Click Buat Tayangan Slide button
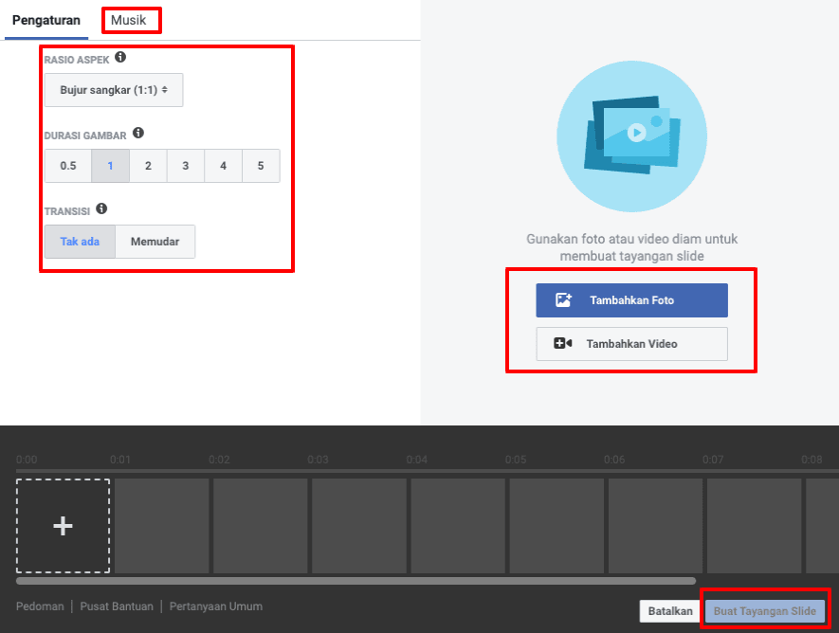The width and height of the screenshot is (839, 633). pyautogui.click(x=764, y=611)
